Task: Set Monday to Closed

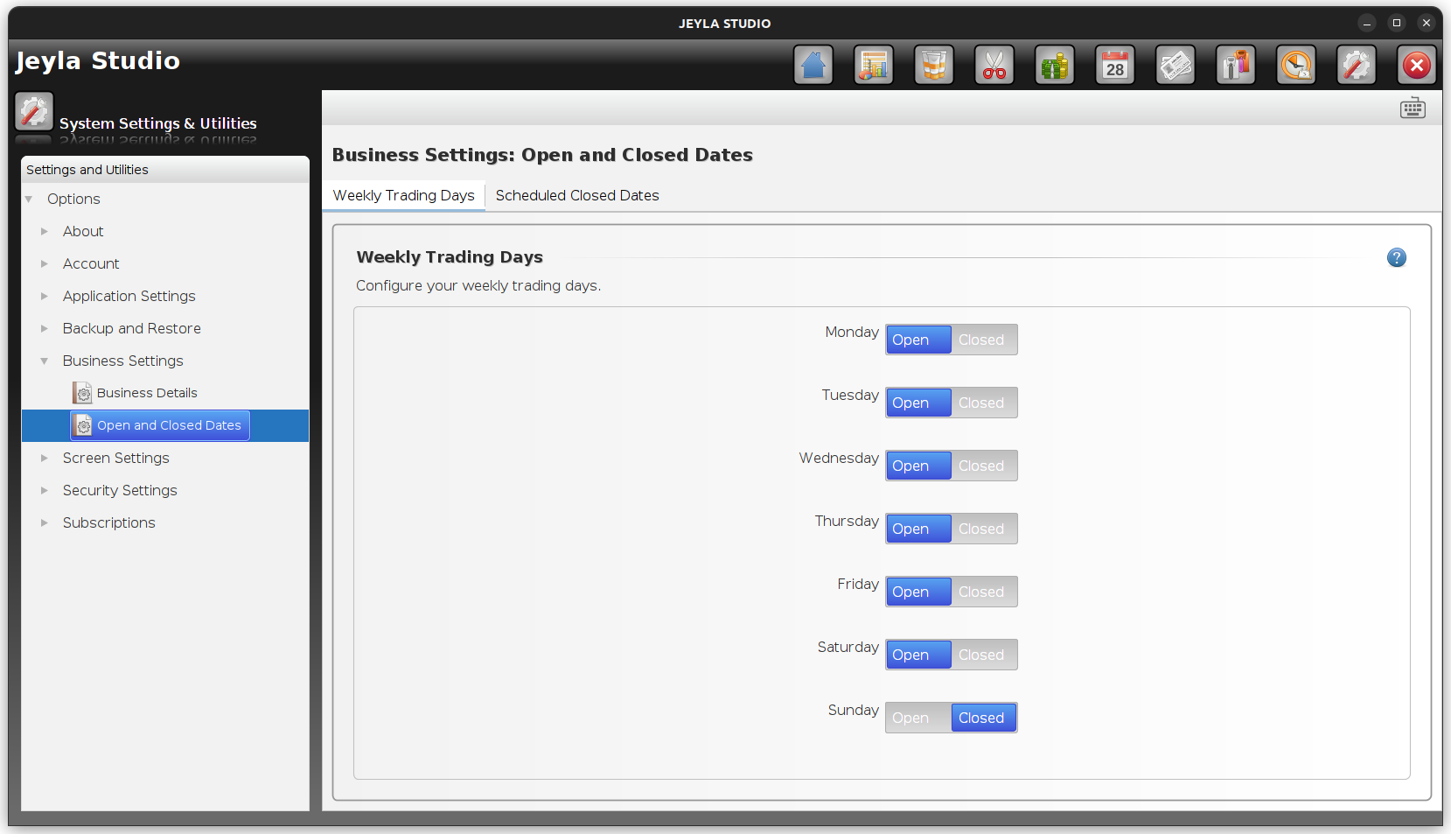Action: tap(984, 340)
